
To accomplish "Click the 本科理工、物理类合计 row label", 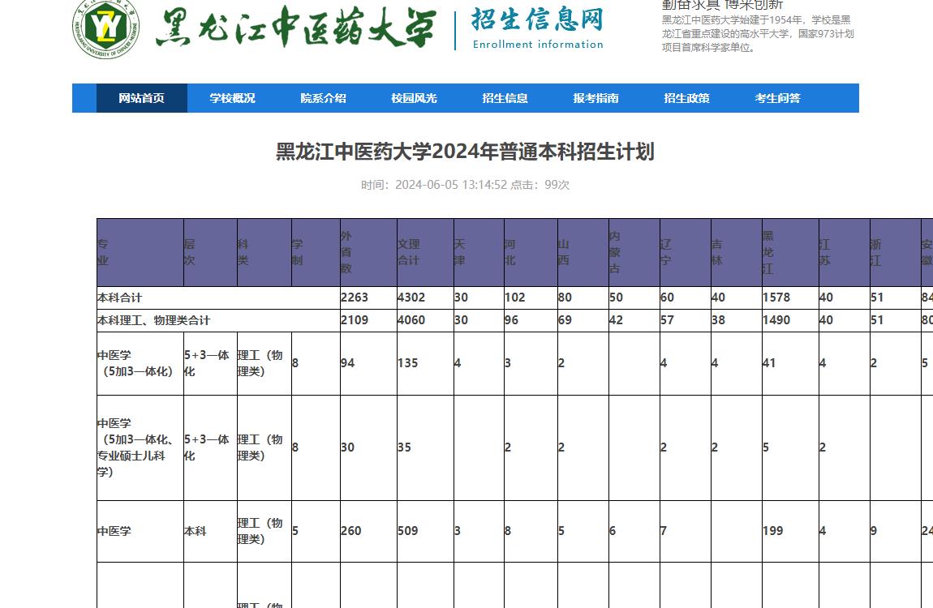I will (154, 320).
